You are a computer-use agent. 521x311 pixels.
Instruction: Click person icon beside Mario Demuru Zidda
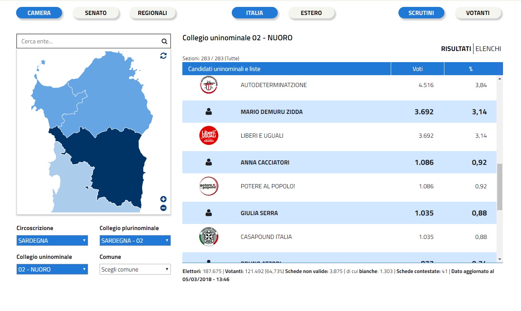(209, 112)
